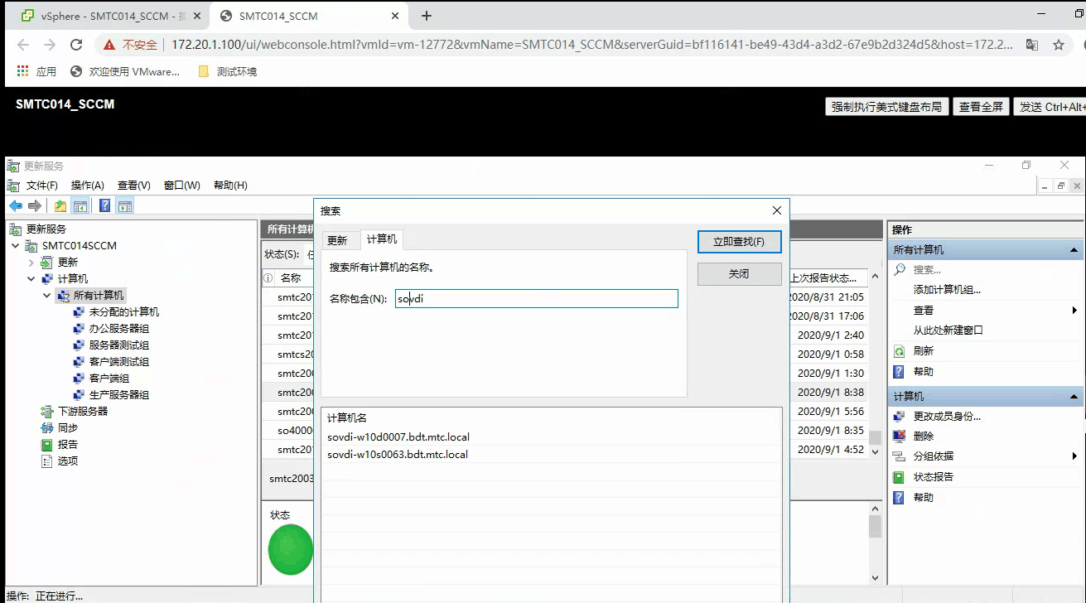Expand the 更新 tree node

(x=31, y=262)
